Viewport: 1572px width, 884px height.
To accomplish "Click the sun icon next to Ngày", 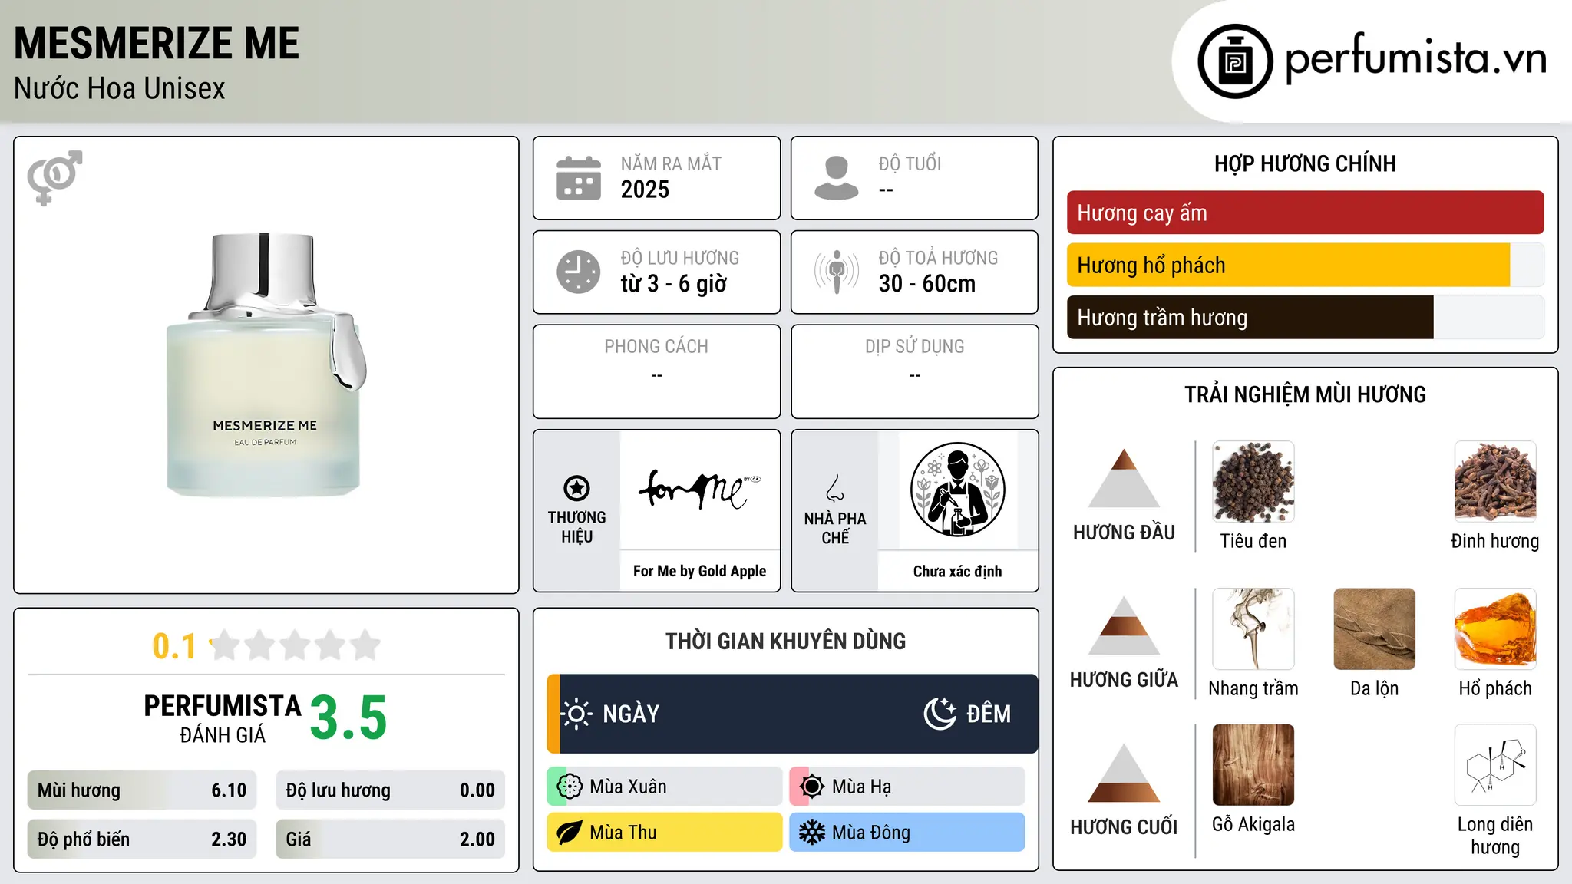I will coord(576,714).
